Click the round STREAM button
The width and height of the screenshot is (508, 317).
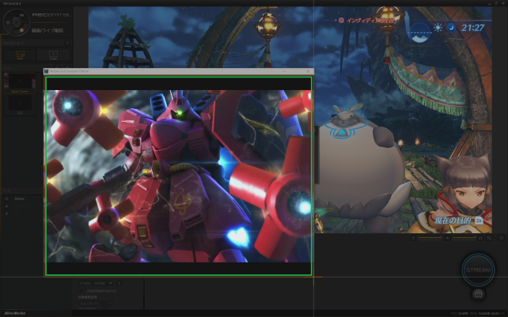click(478, 270)
